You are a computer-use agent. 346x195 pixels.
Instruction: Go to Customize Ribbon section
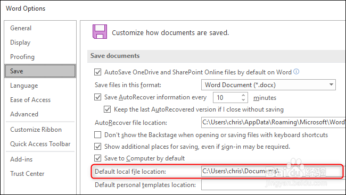(36, 130)
